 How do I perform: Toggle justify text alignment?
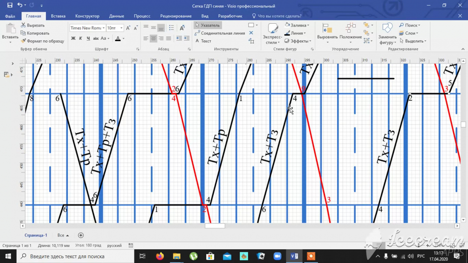pos(169,38)
